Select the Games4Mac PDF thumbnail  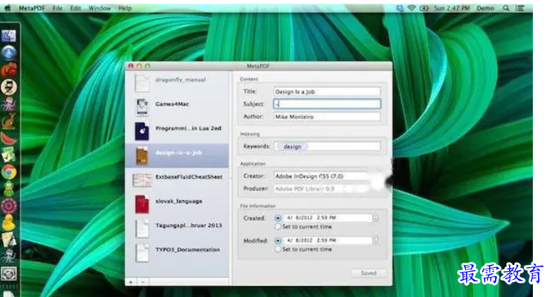142,106
